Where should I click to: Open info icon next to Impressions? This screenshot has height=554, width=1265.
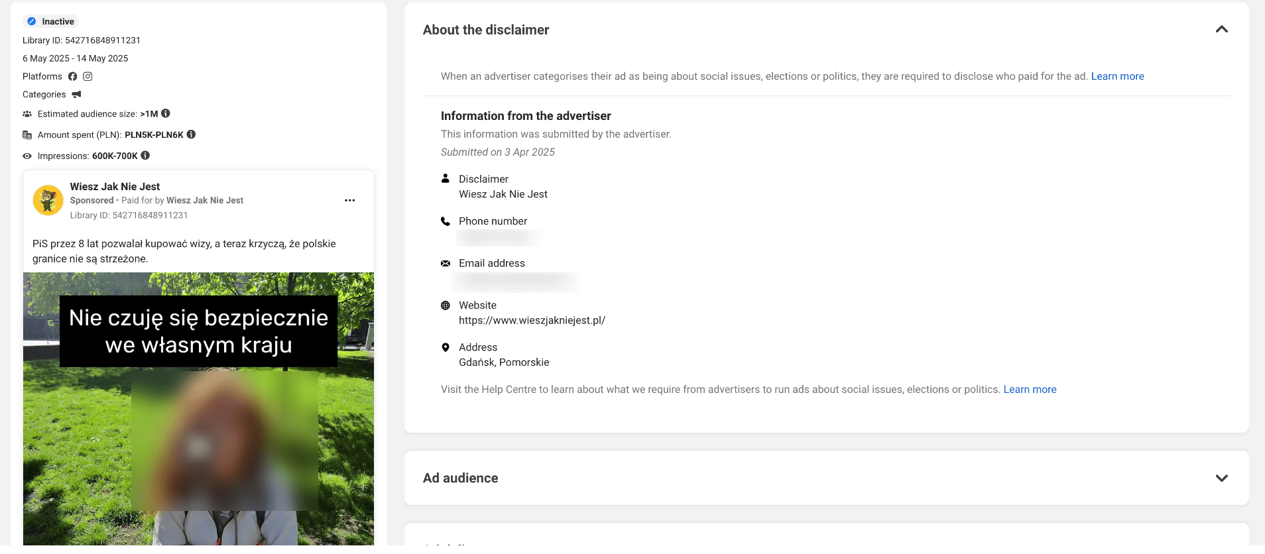pyautogui.click(x=145, y=155)
